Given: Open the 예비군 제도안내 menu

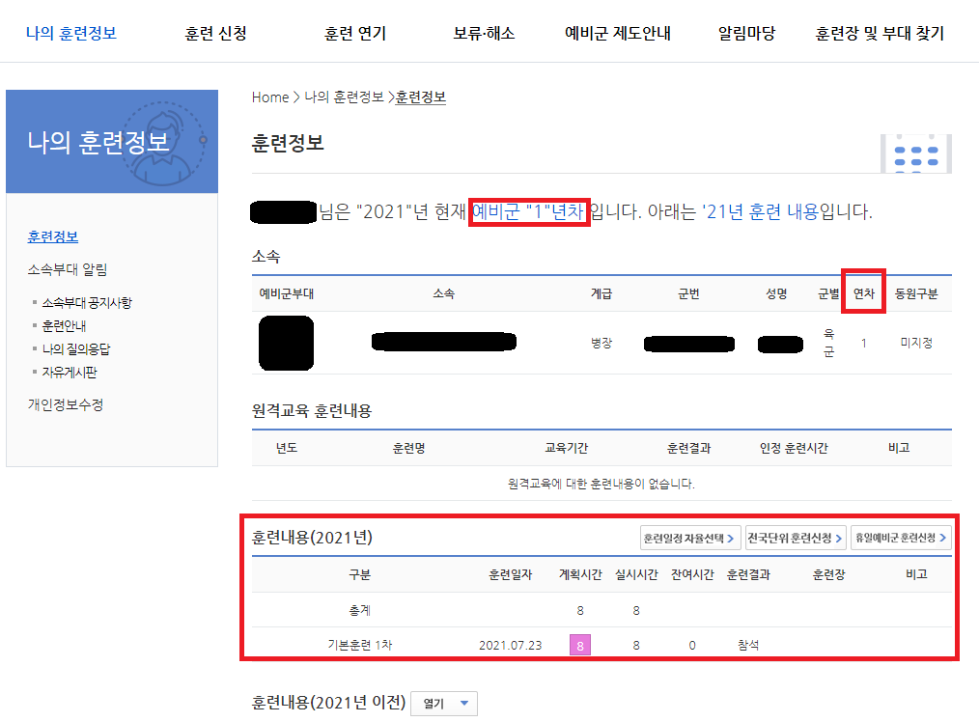Looking at the screenshot, I should (x=618, y=31).
